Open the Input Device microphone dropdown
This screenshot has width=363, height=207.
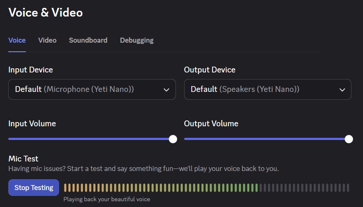[92, 89]
